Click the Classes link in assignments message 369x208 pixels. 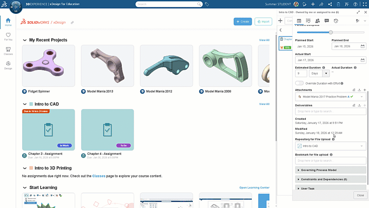tap(99, 176)
